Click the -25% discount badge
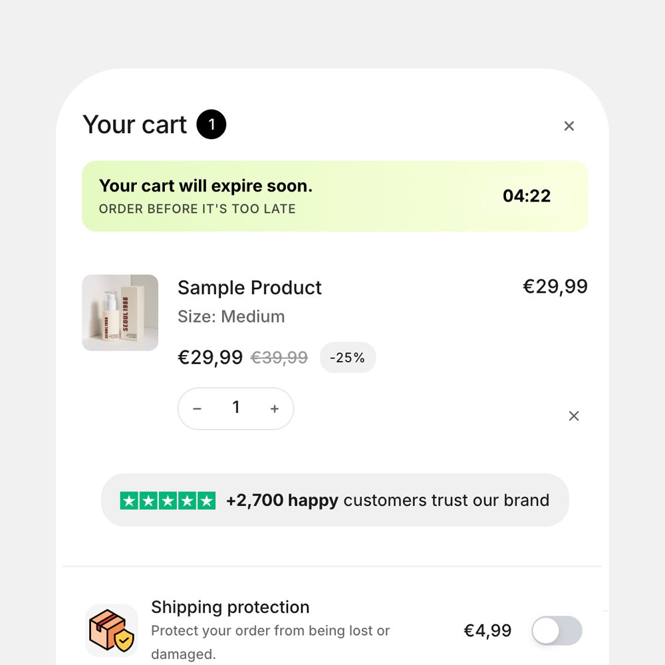 tap(347, 358)
